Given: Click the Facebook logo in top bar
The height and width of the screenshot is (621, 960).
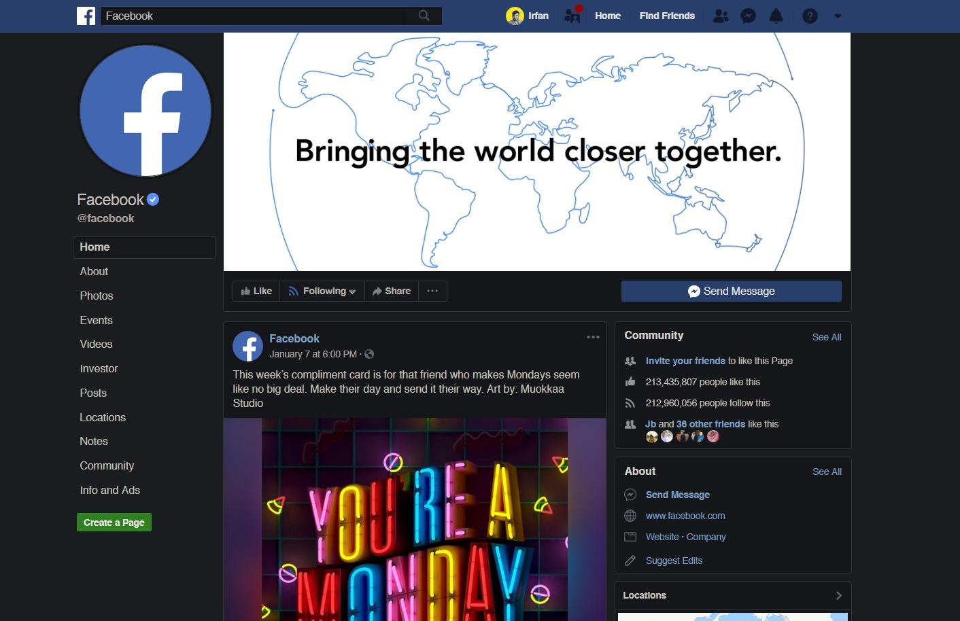Looking at the screenshot, I should (x=86, y=16).
